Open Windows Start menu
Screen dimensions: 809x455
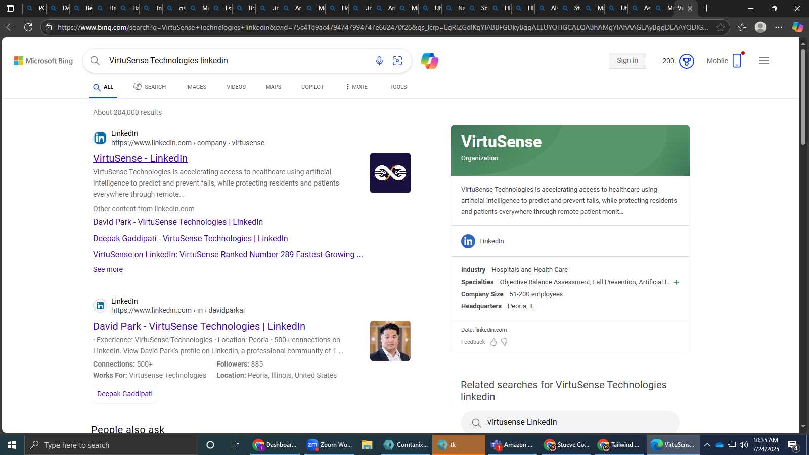click(x=12, y=445)
